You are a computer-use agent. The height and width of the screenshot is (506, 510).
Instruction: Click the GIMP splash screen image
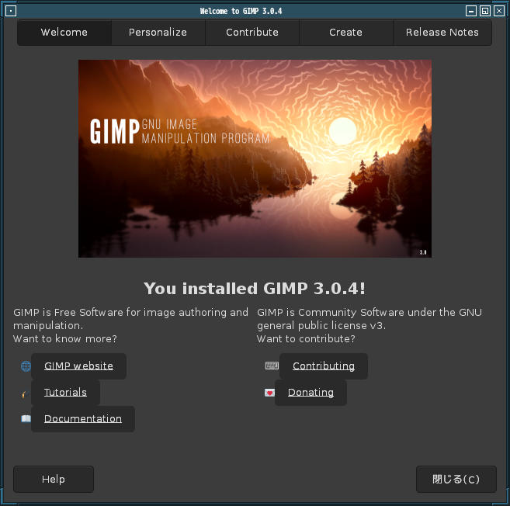pyautogui.click(x=255, y=158)
